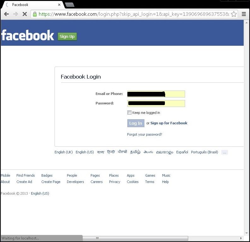Image resolution: width=250 pixels, height=242 pixels.
Task: Click the horizontal scrollbar thumb
Action: pyautogui.click(x=135, y=238)
